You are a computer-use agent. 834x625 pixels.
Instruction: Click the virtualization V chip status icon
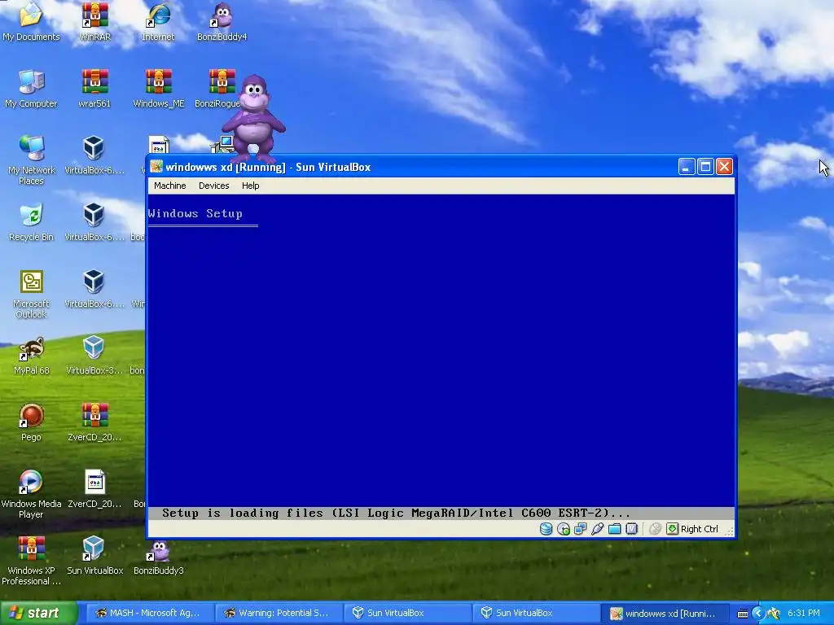[631, 529]
